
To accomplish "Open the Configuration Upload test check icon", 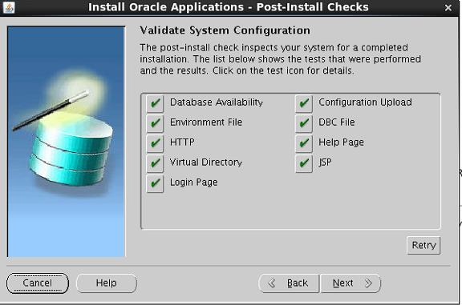I will [304, 103].
